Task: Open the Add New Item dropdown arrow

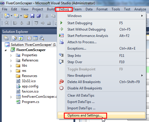Action: point(21,16)
